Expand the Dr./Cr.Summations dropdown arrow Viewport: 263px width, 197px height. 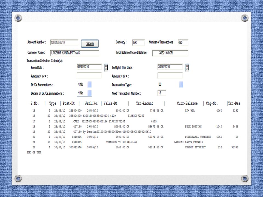(x=90, y=85)
